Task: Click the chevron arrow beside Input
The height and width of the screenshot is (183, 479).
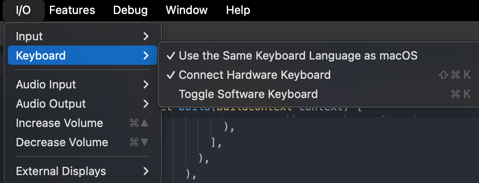Action: 146,36
